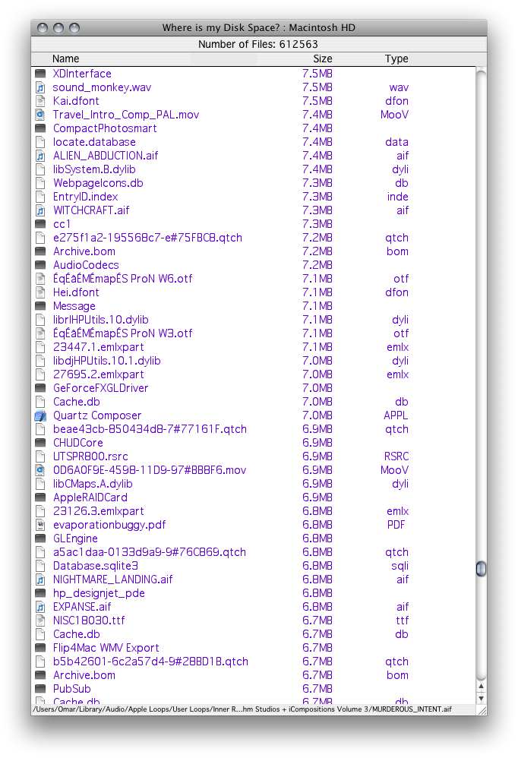
Task: Click the file icon for libSystem.B.dylib
Action: [x=40, y=169]
